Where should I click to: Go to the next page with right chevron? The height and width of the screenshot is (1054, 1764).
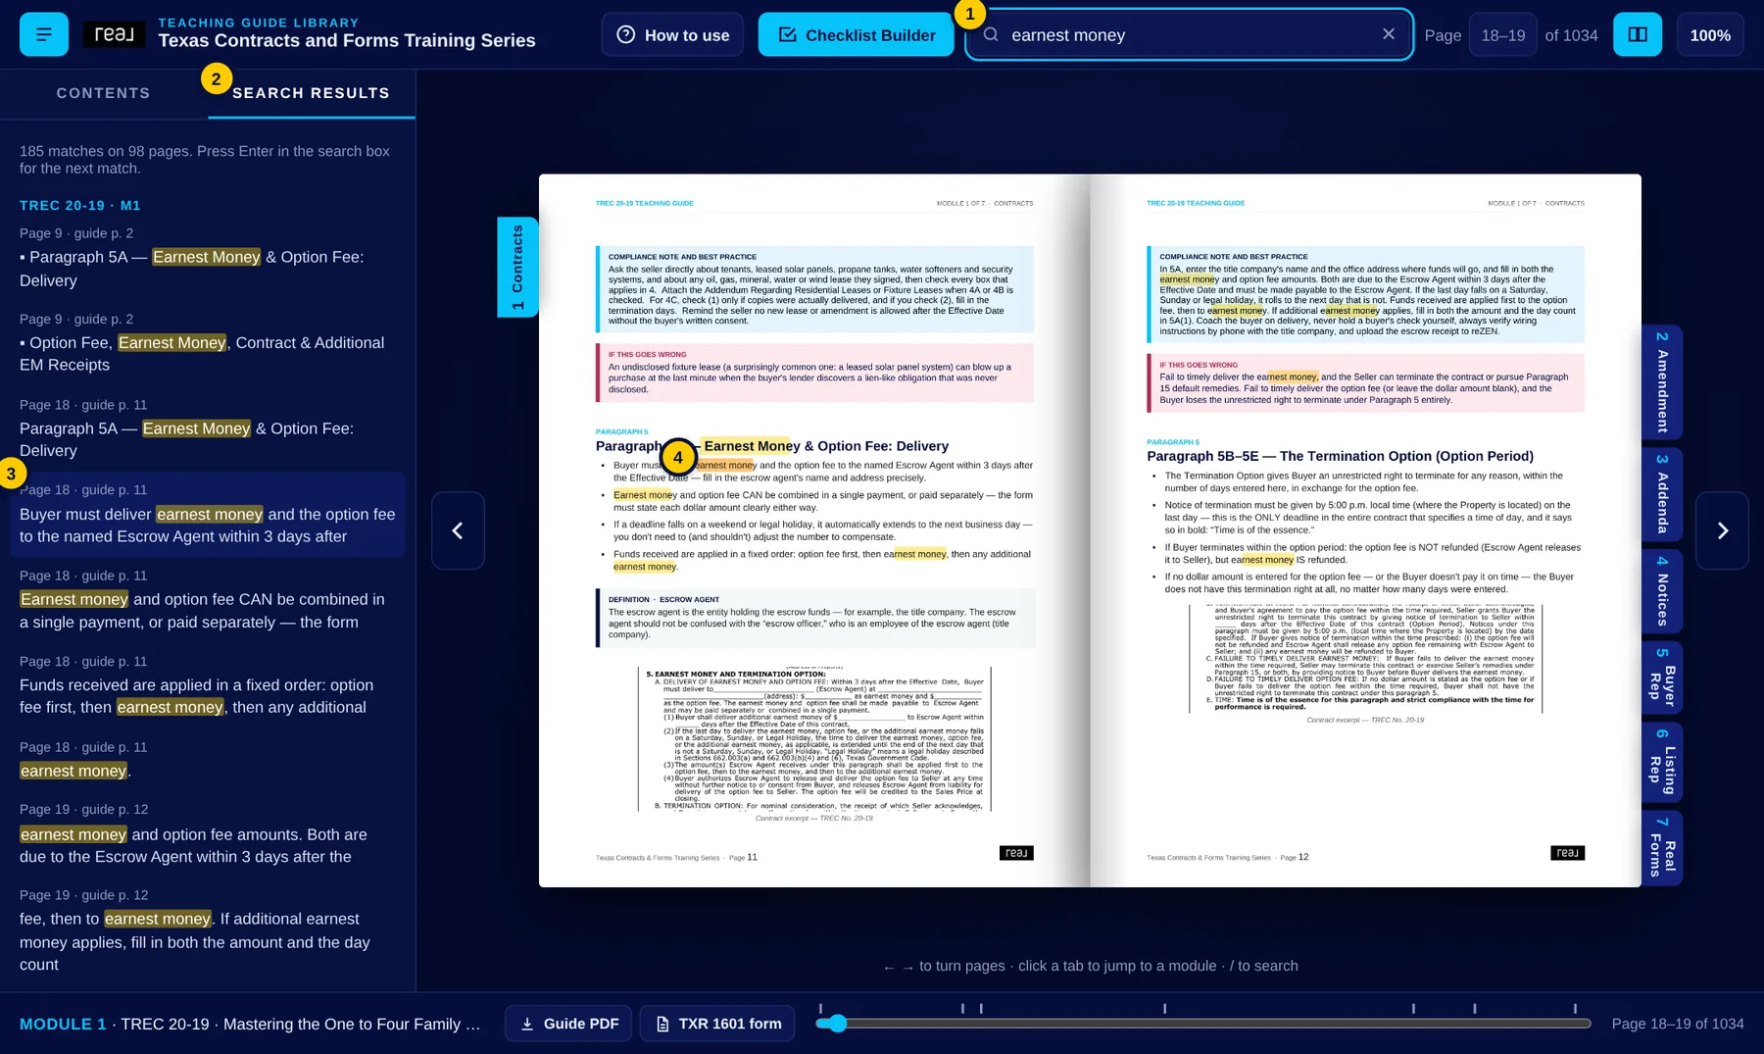1722,530
